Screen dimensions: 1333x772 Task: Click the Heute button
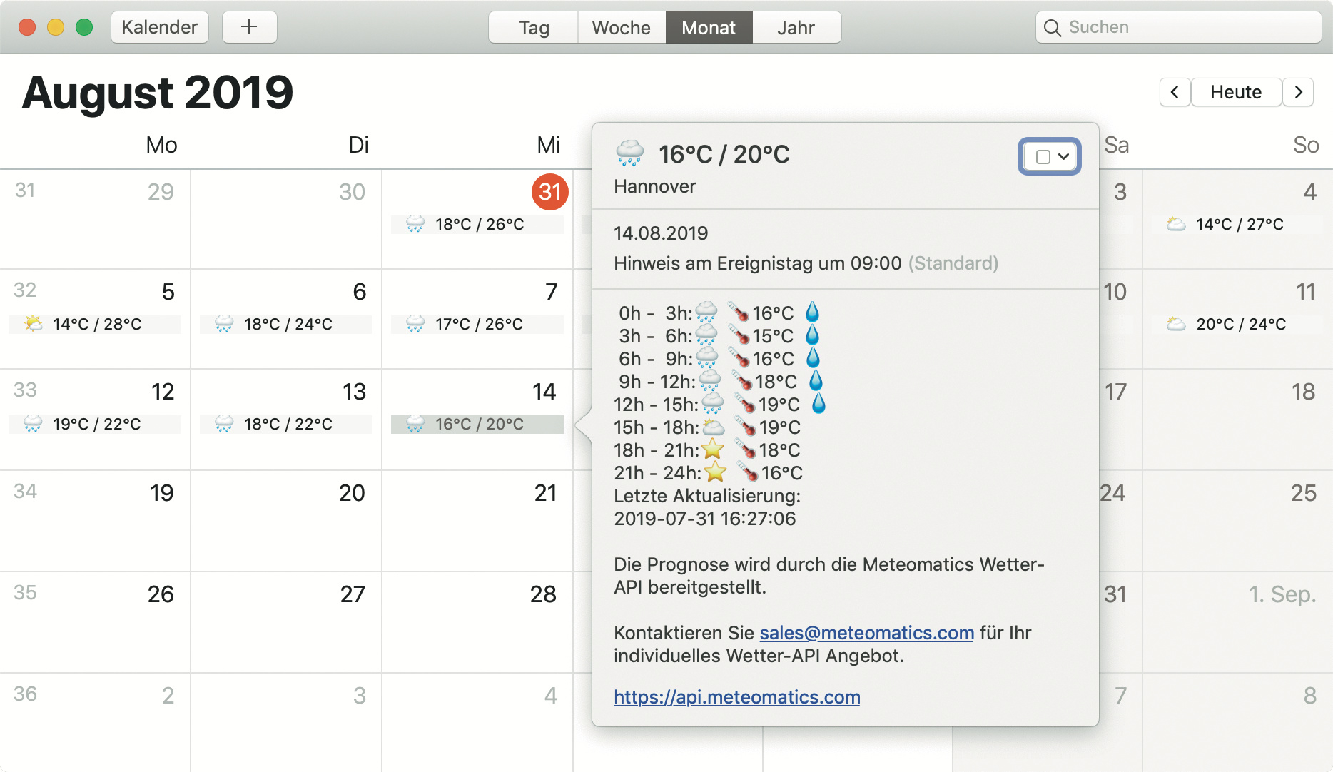pyautogui.click(x=1235, y=92)
